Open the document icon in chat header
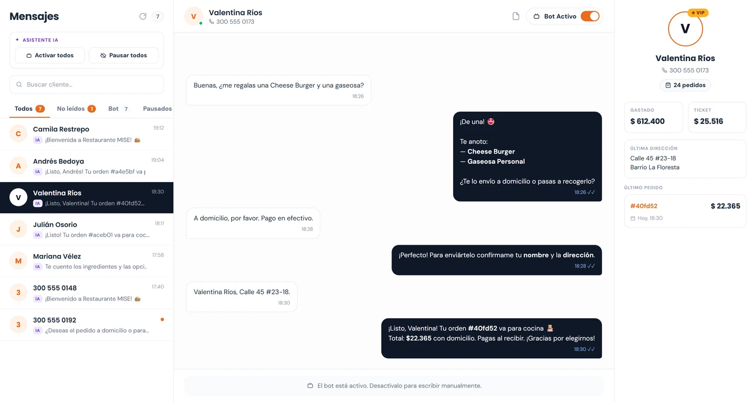The width and height of the screenshot is (756, 402). (x=516, y=16)
